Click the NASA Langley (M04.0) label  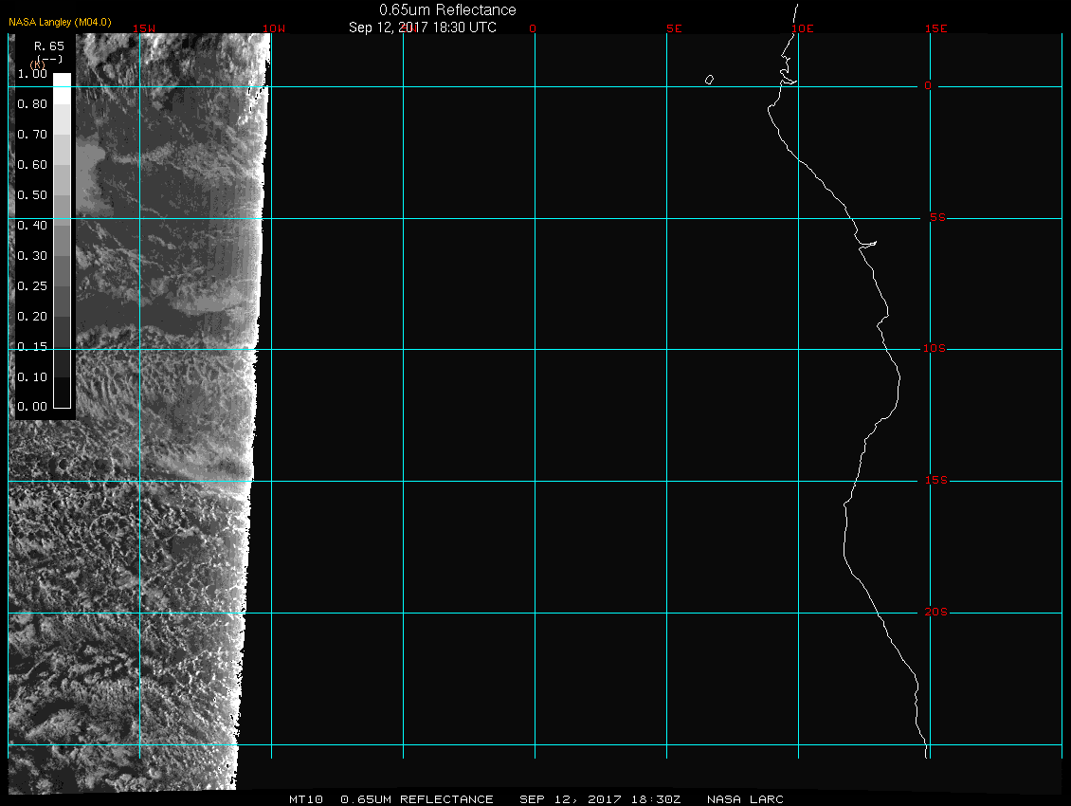coord(60,22)
